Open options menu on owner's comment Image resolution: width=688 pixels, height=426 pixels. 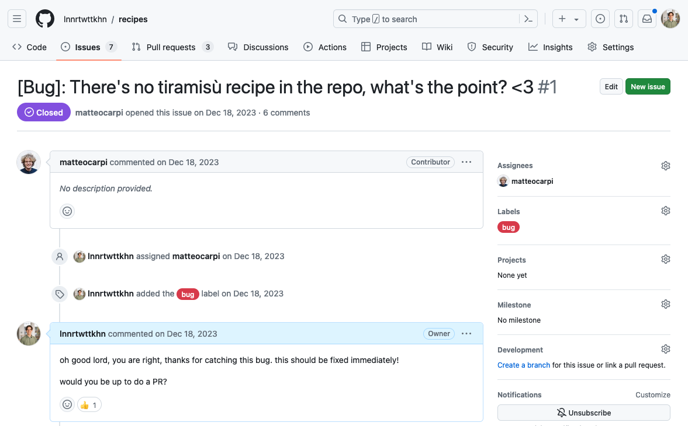click(466, 334)
